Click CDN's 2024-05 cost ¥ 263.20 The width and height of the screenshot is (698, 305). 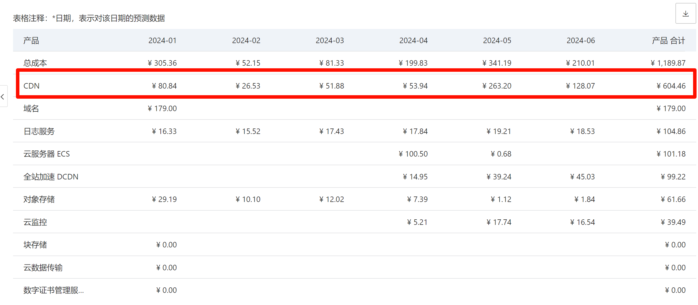point(496,86)
